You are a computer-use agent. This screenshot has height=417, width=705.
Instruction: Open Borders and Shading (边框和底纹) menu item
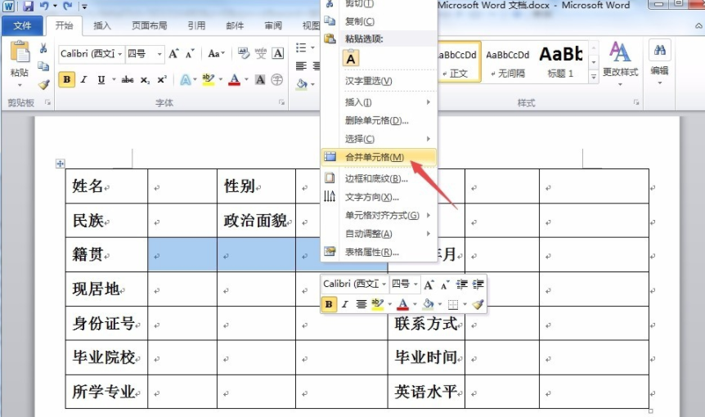378,179
